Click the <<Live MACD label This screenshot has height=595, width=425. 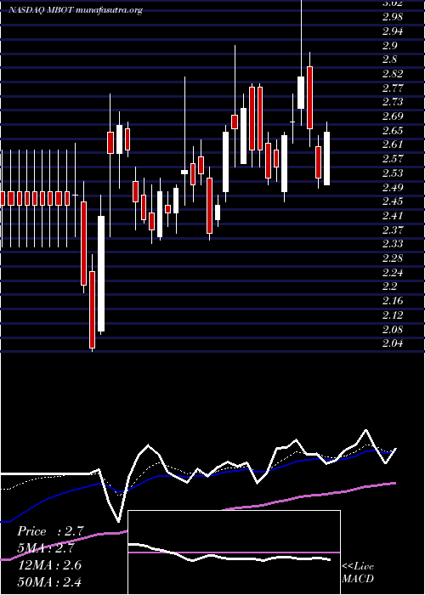pyautogui.click(x=358, y=572)
